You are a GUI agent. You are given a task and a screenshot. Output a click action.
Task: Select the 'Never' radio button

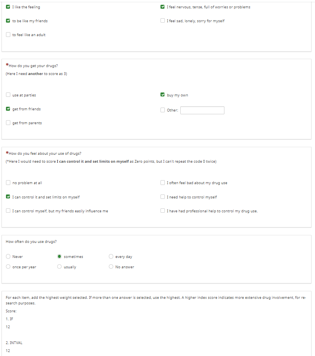8,257
